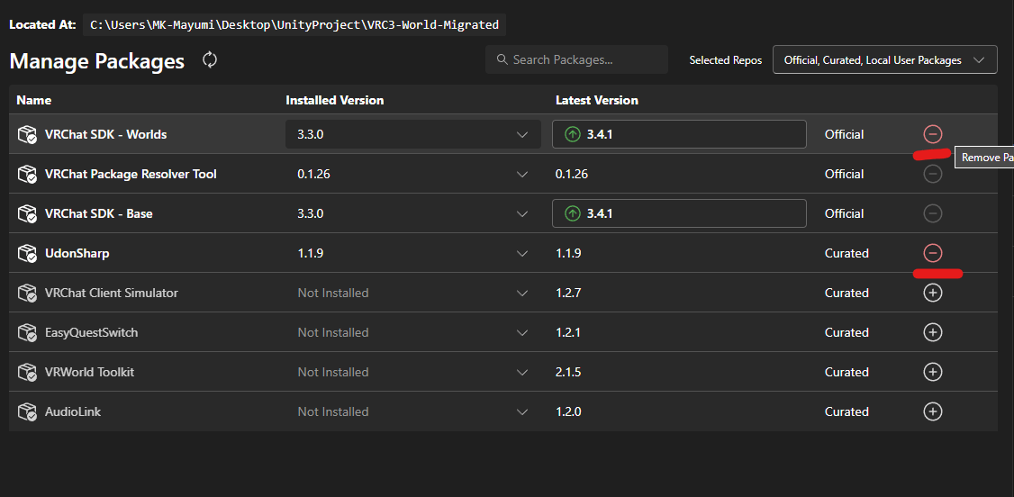Open version dropdown for AudioLink
1014x497 pixels.
click(412, 411)
